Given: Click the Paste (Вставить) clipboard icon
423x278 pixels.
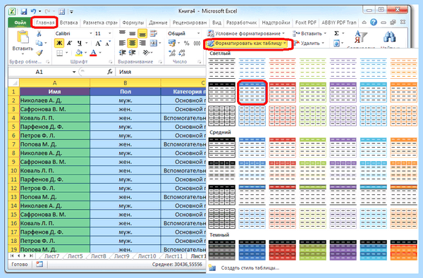Looking at the screenshot, I should (x=23, y=37).
